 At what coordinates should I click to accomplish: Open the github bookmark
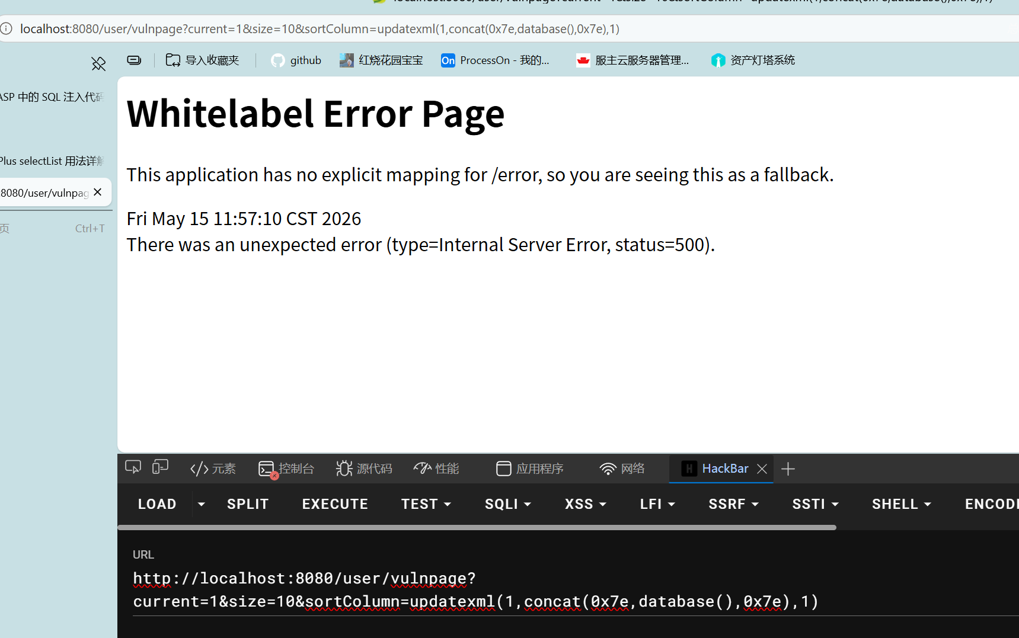[x=296, y=60]
